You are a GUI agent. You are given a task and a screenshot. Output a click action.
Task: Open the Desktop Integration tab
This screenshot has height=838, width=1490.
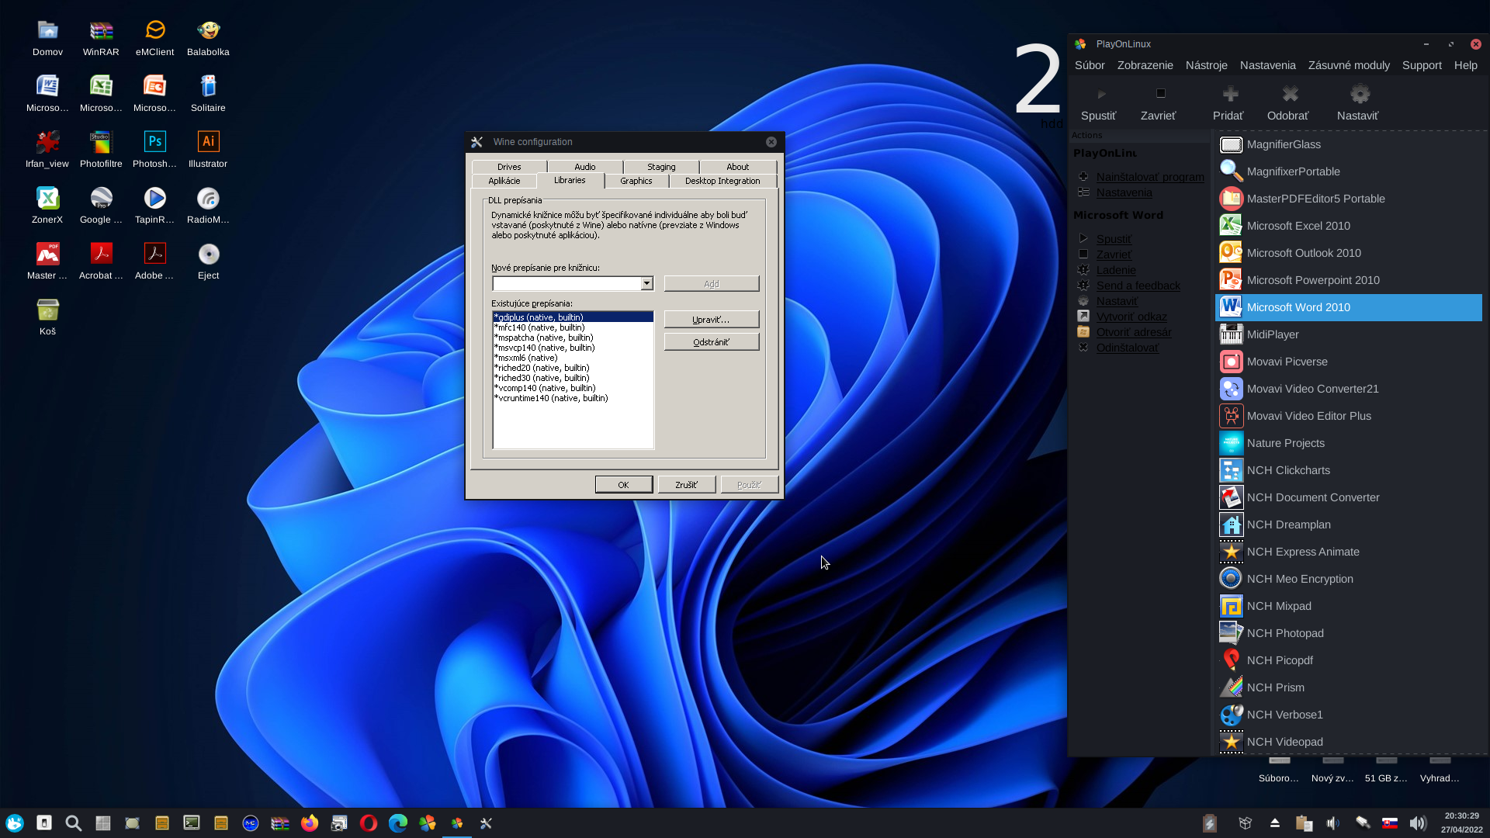[x=722, y=181]
